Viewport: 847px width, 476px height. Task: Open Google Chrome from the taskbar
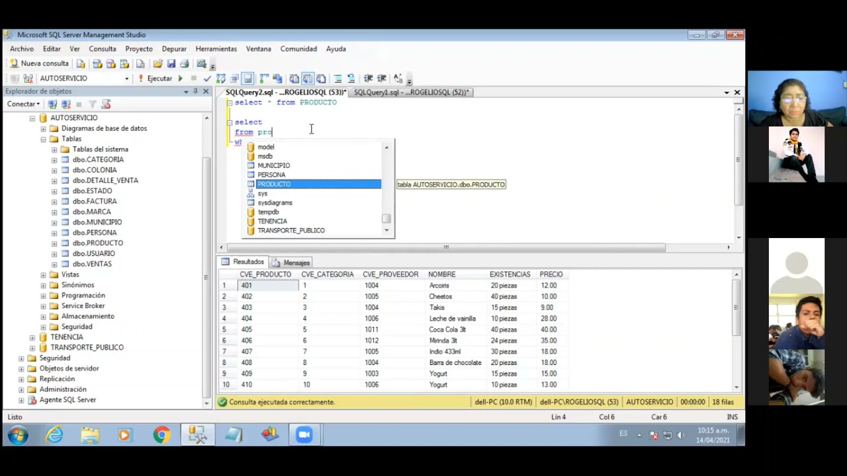point(161,434)
